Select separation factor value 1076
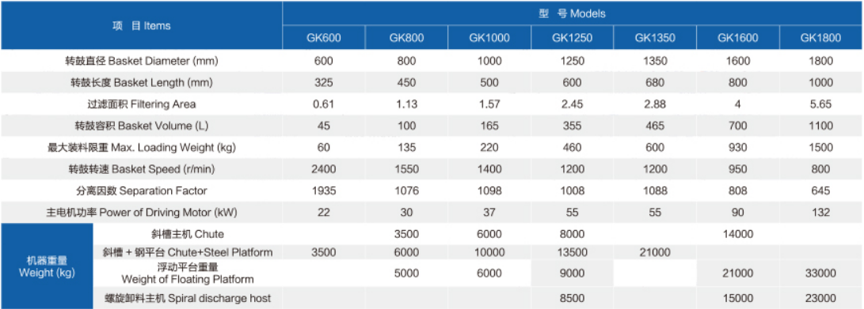The height and width of the screenshot is (309, 864). pyautogui.click(x=406, y=190)
